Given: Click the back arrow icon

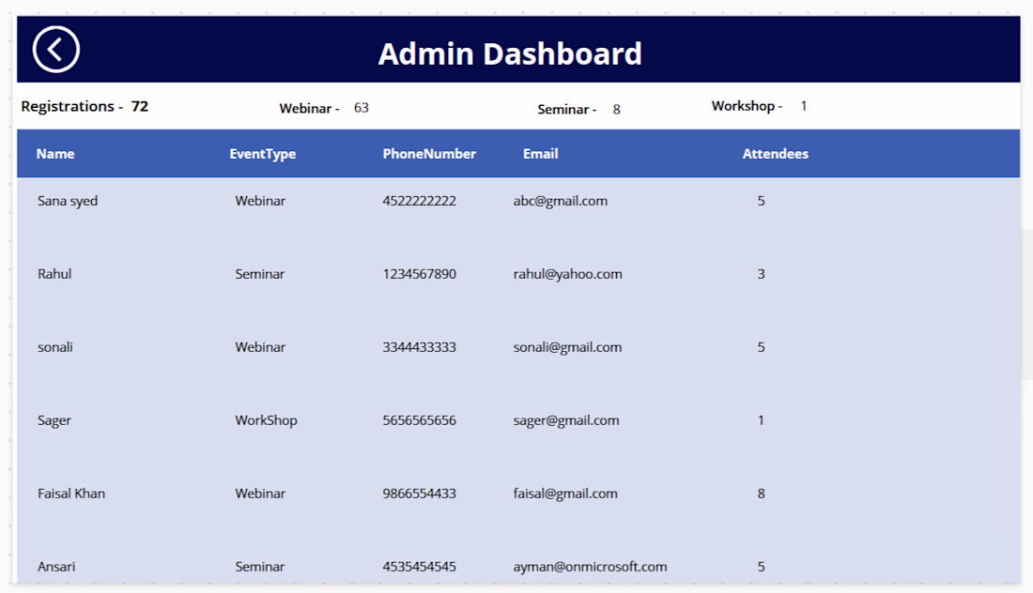Looking at the screenshot, I should click(x=56, y=50).
